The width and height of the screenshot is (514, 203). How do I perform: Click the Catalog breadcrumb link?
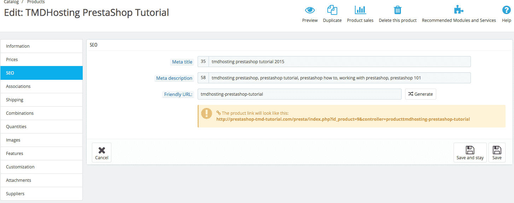(11, 2)
